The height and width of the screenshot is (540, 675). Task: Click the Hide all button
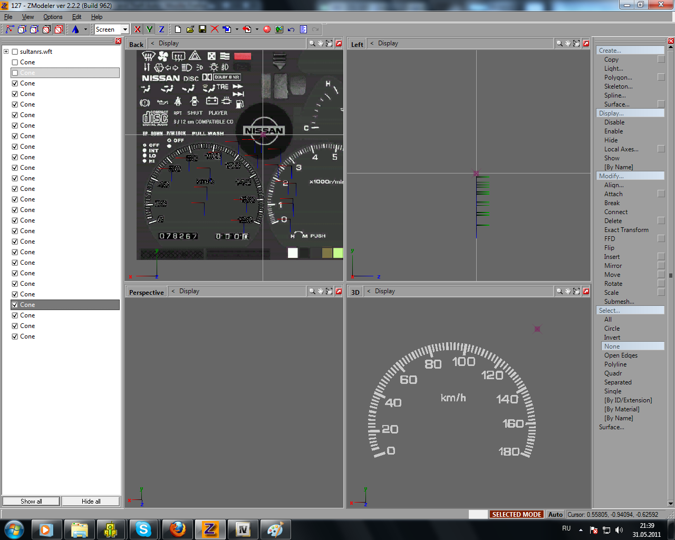click(91, 502)
